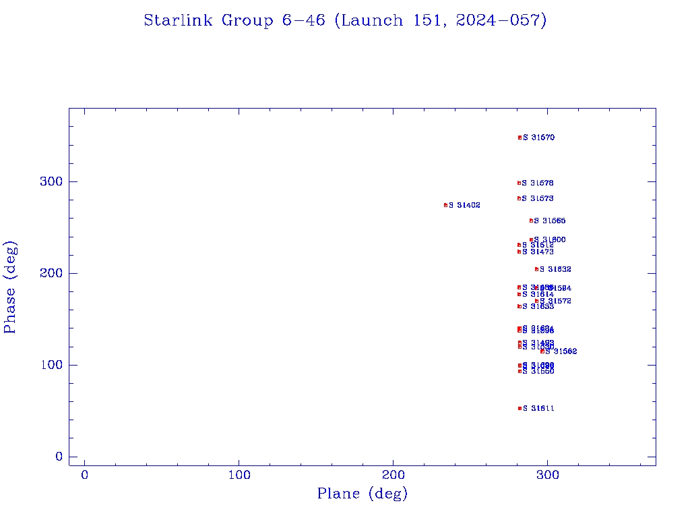Select data point label 'S 31572'
The height and width of the screenshot is (518, 690).
(555, 301)
